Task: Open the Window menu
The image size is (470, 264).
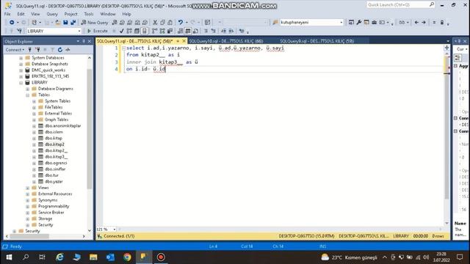Action: pyautogui.click(x=108, y=14)
